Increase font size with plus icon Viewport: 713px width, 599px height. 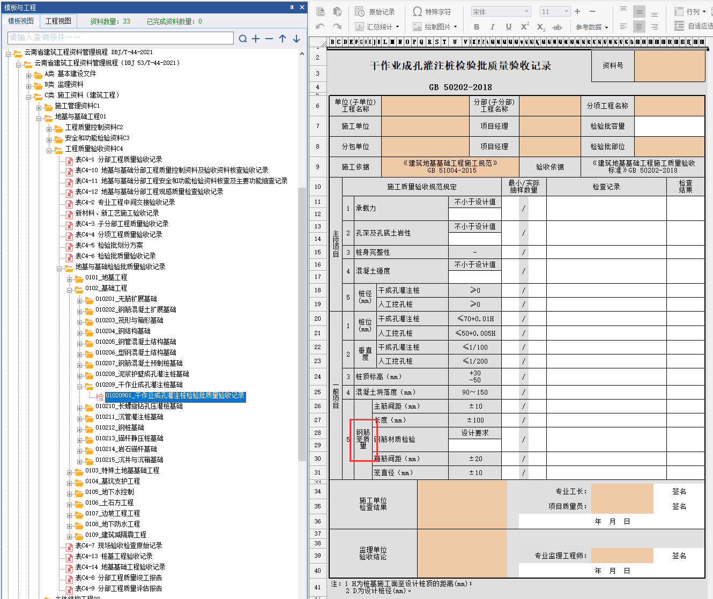point(577,11)
